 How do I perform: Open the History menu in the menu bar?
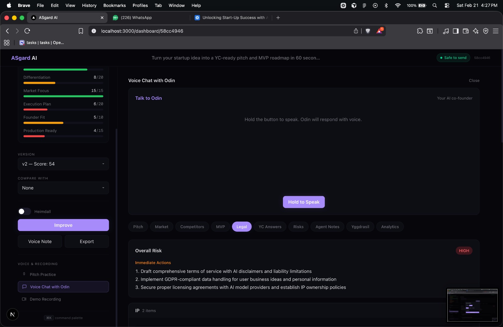(89, 5)
